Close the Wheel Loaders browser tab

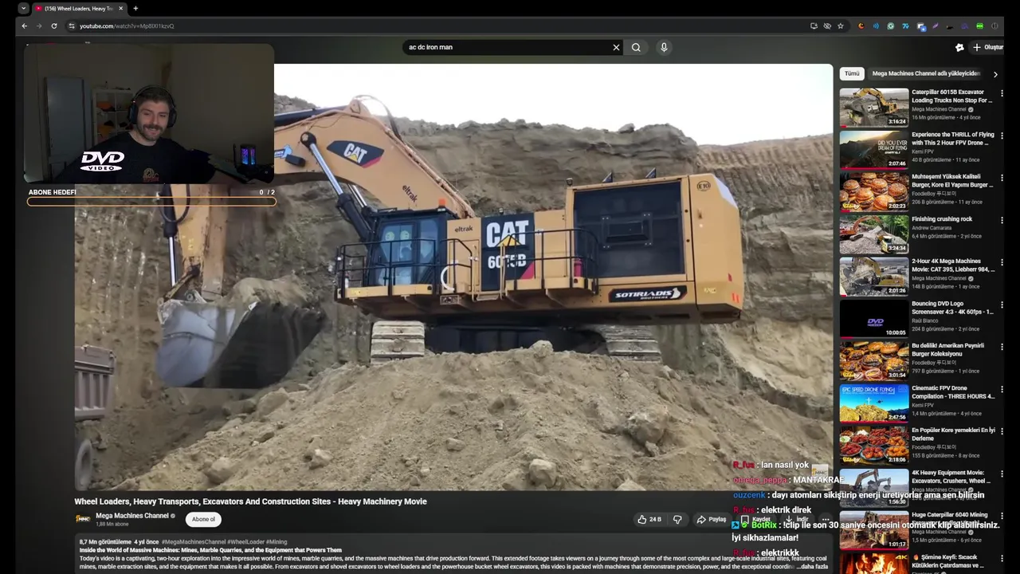click(121, 8)
